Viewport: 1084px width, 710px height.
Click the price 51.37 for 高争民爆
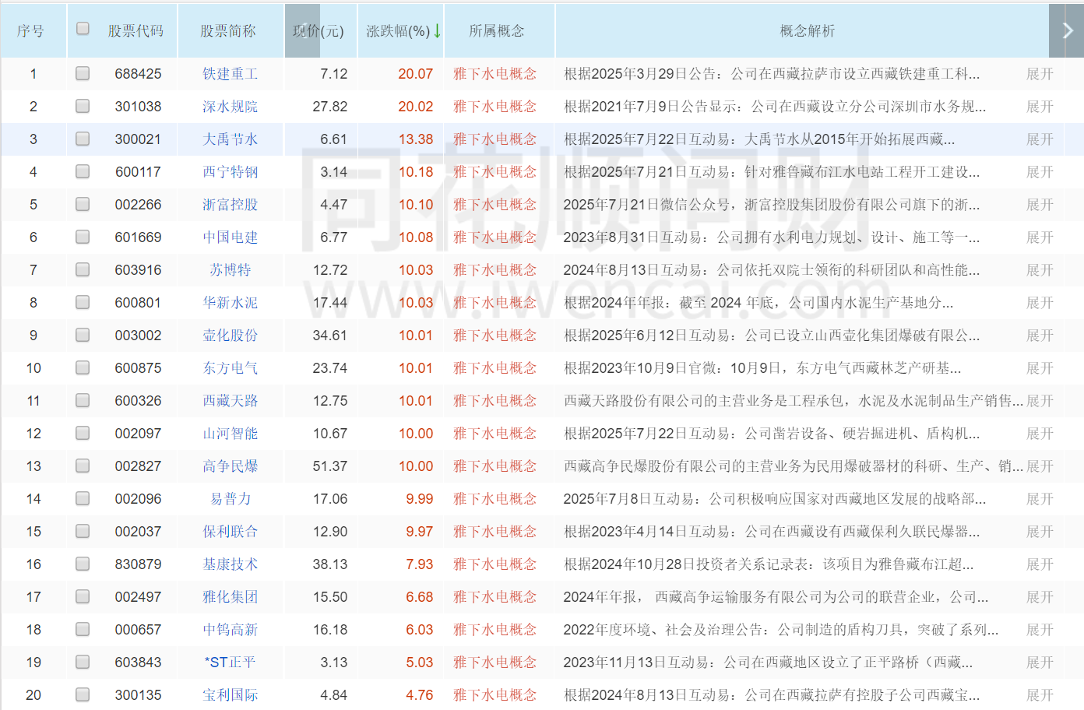pos(330,466)
